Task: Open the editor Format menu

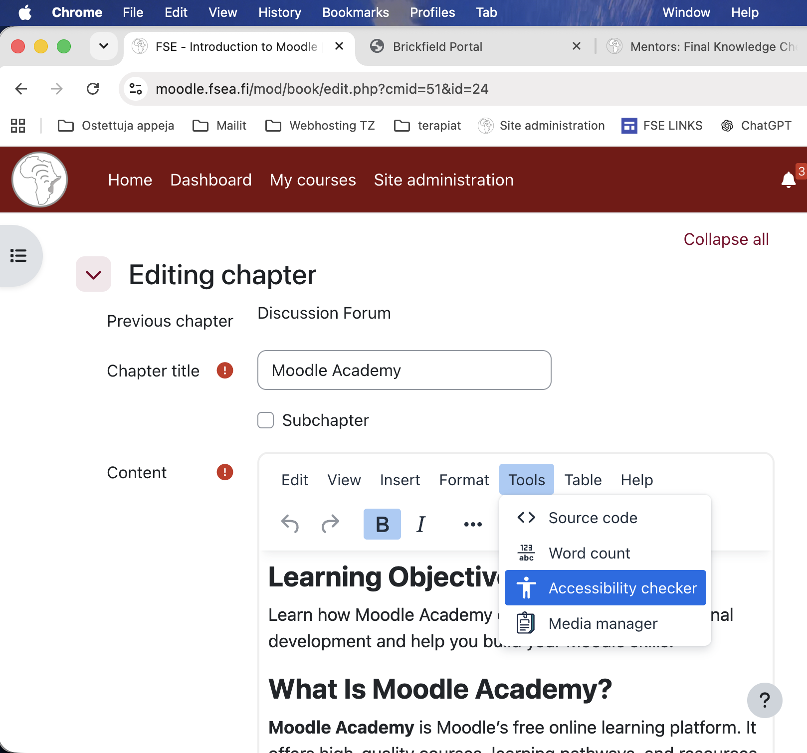Action: 464,480
